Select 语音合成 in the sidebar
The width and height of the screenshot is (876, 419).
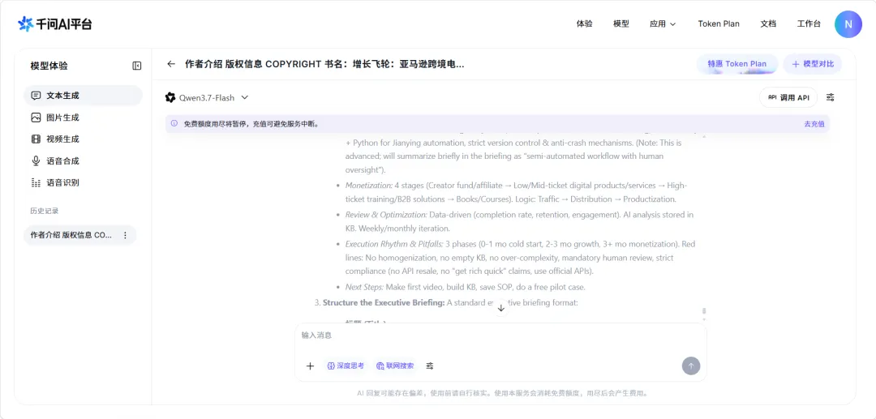(83, 160)
